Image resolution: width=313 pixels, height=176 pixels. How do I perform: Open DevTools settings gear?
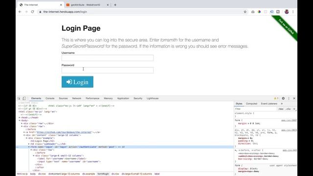coord(283,98)
